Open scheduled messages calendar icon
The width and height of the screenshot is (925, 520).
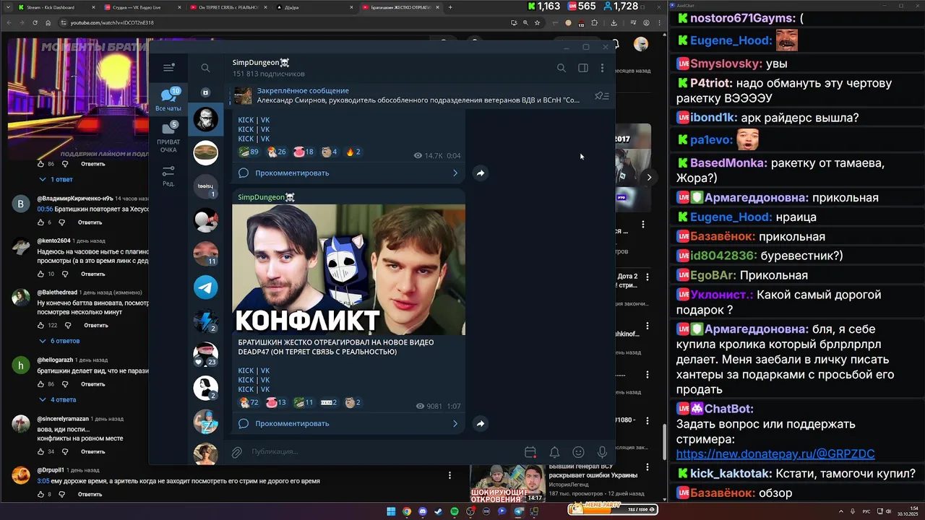[x=530, y=452]
